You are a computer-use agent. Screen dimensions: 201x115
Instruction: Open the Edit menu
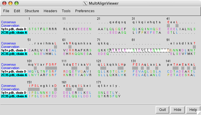coord(17,11)
